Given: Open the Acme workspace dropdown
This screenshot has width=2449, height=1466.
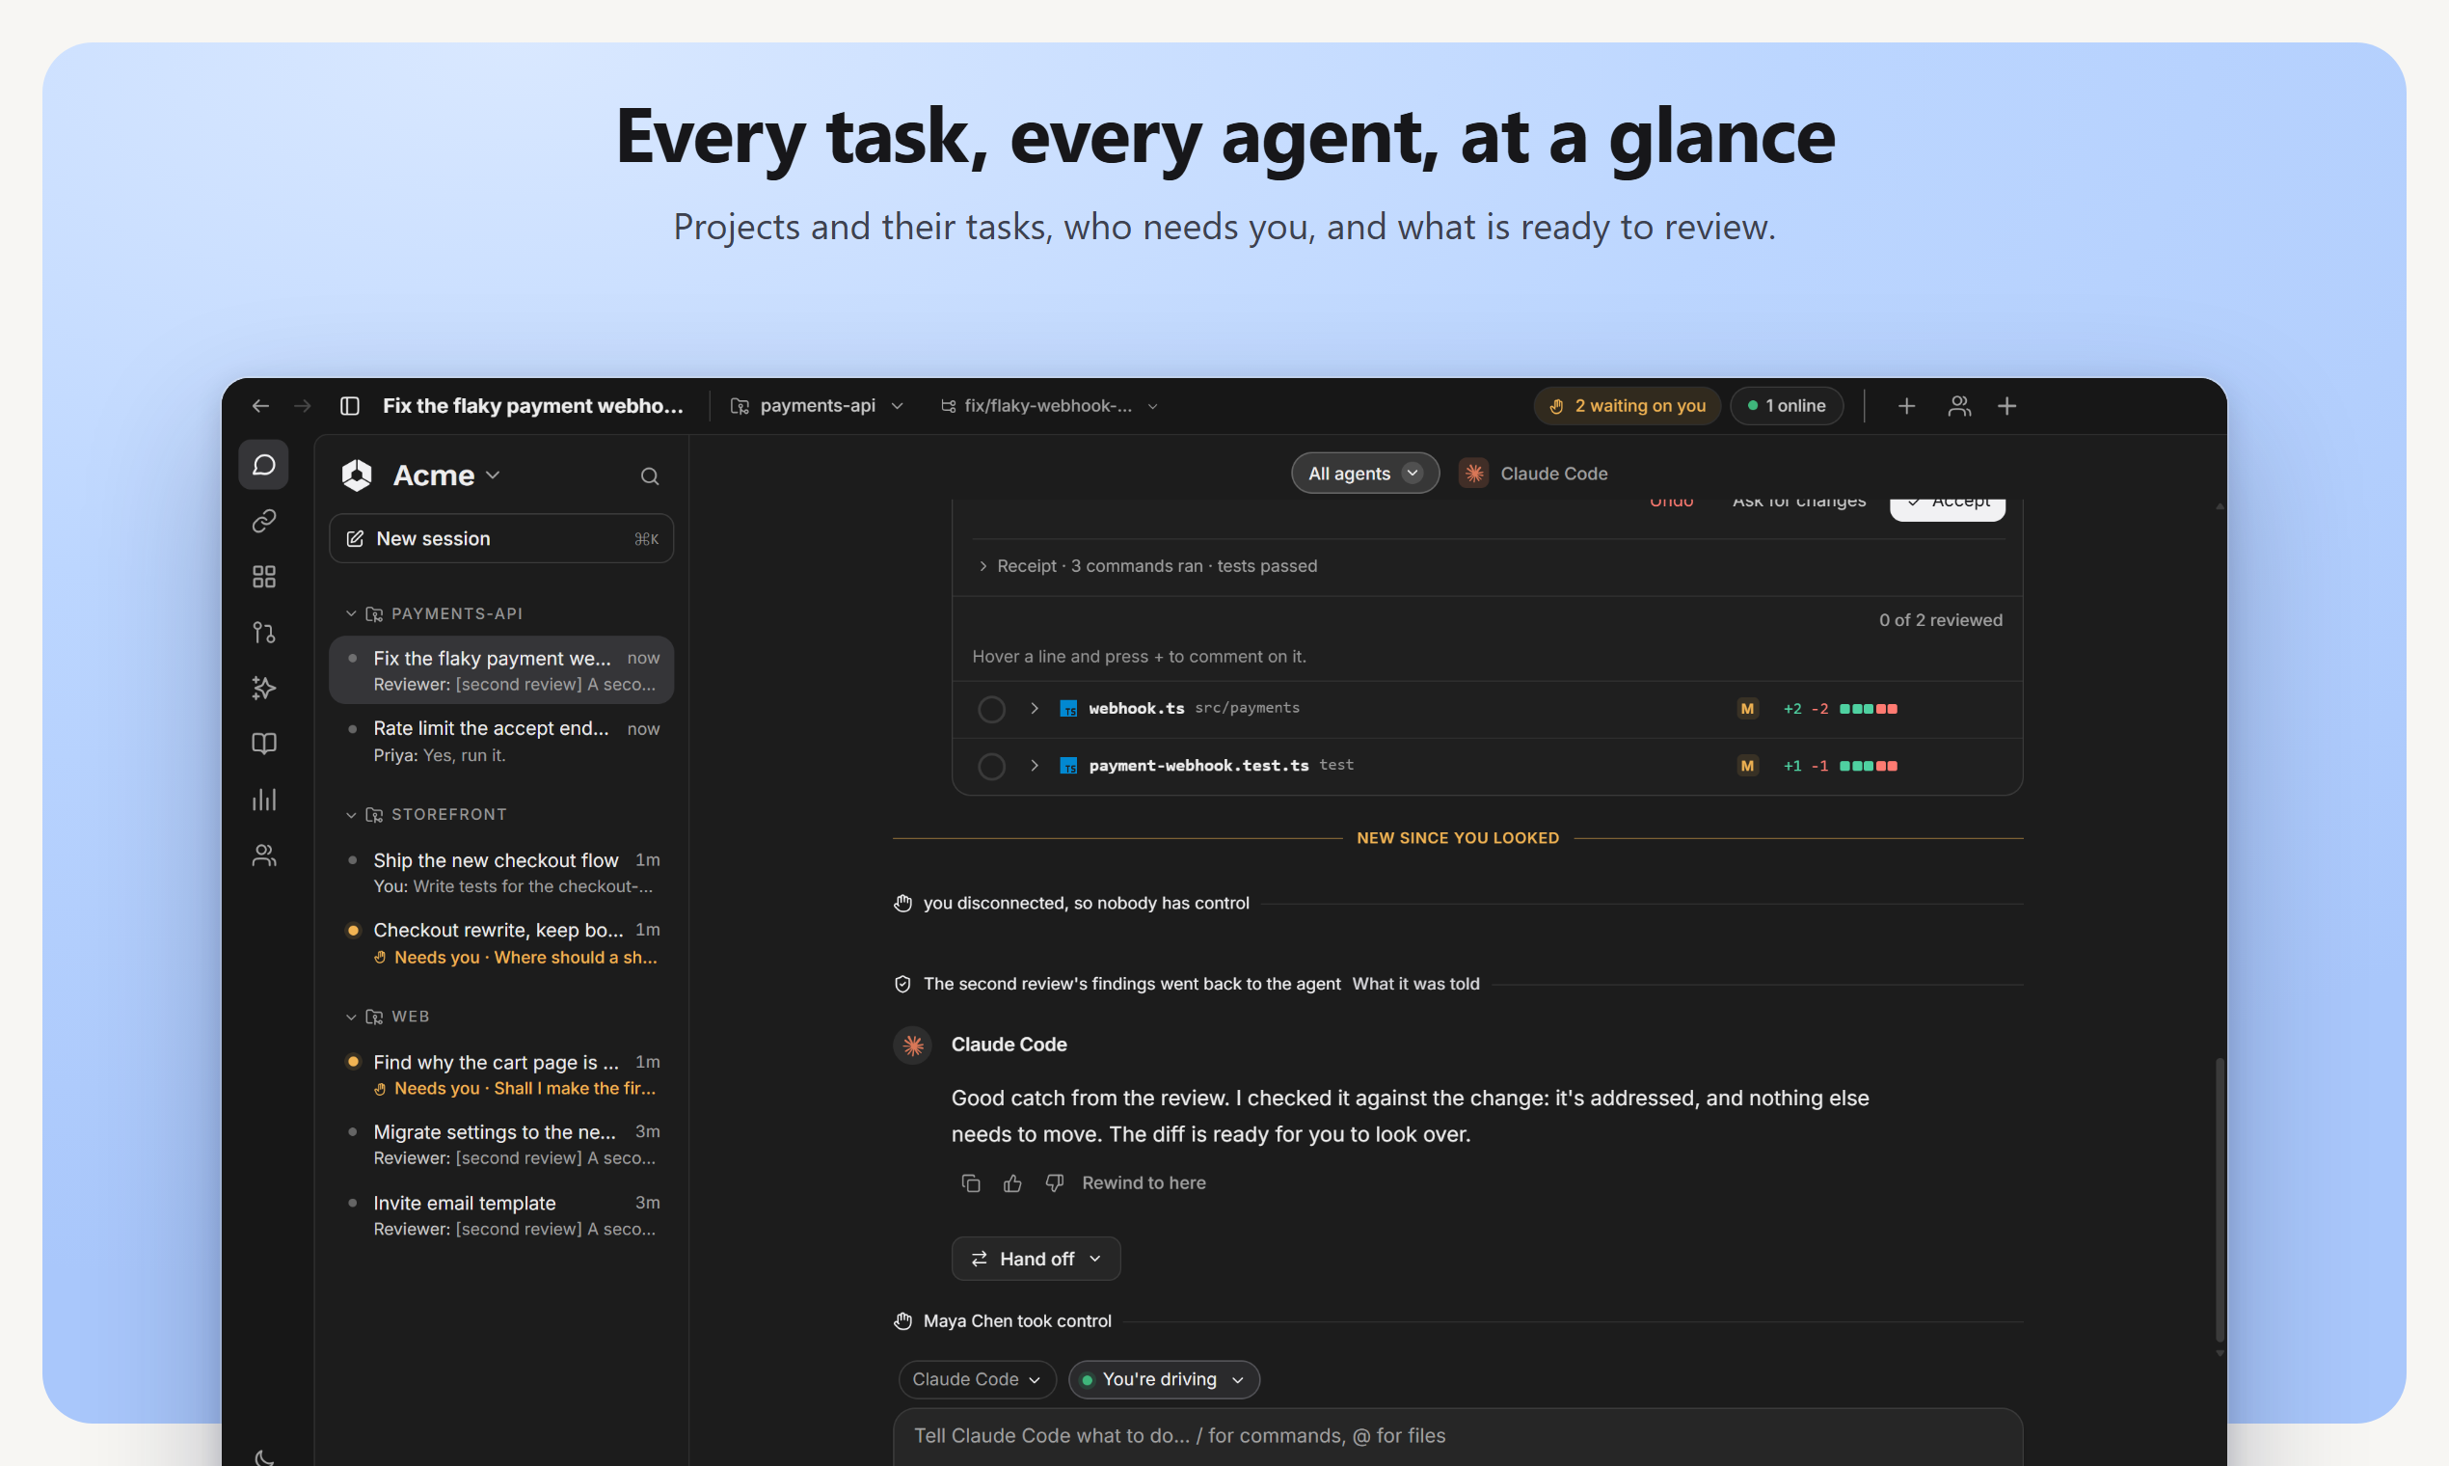Looking at the screenshot, I should (446, 475).
